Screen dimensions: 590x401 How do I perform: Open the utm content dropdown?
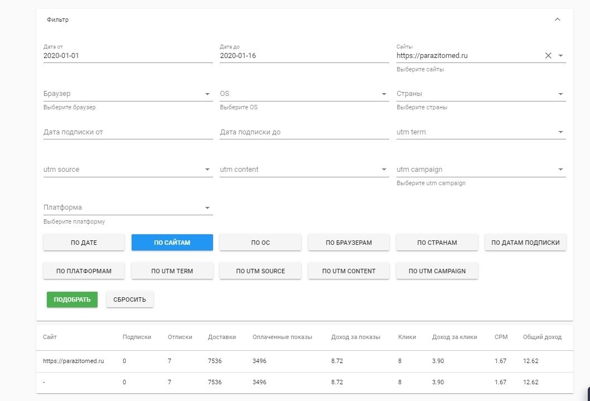[x=304, y=170]
